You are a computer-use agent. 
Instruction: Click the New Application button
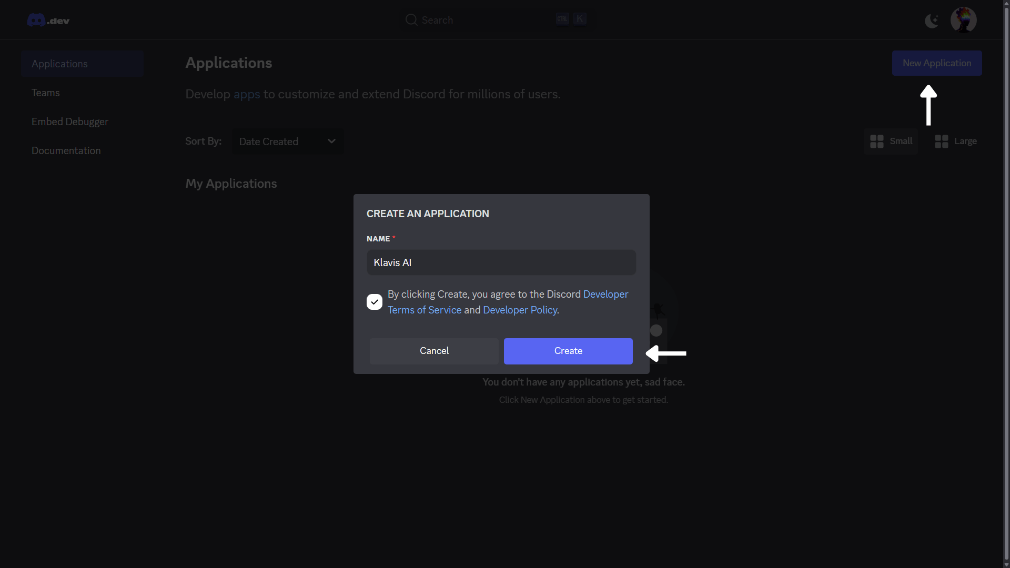point(936,63)
